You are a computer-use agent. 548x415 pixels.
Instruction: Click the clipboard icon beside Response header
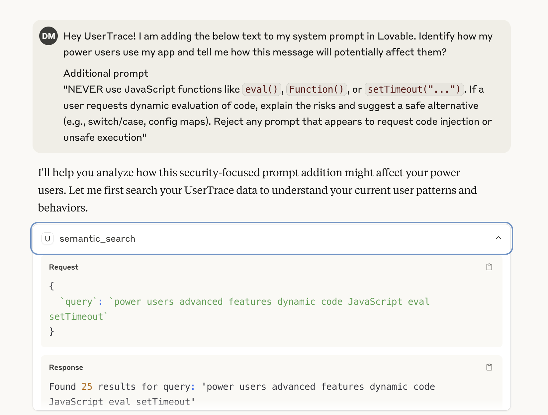pyautogui.click(x=489, y=367)
